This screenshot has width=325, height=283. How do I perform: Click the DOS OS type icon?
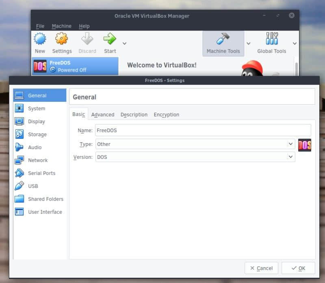[304, 145]
